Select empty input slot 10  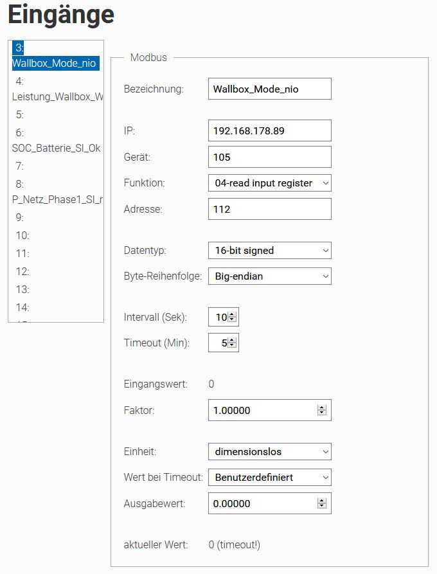point(23,236)
